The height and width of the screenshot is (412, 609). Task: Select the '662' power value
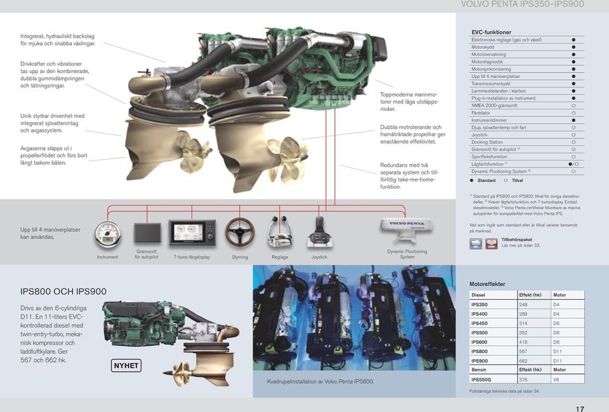tap(523, 361)
